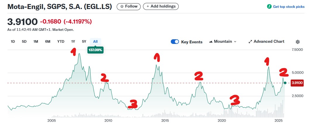The height and width of the screenshot is (130, 310).
Task: Click the 2015 x-axis label
Action: pyautogui.click(x=165, y=120)
